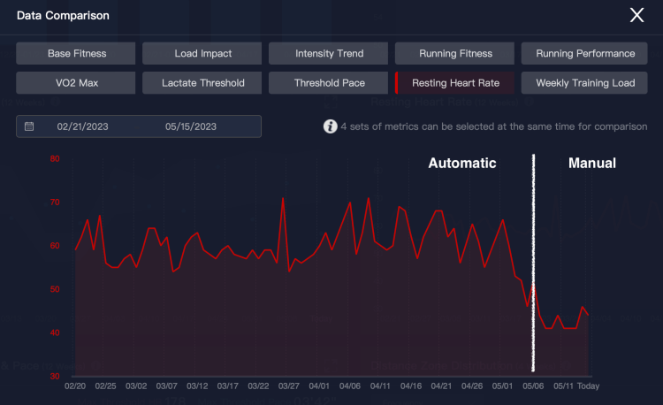Screen dimensions: 663x405
Task: Deselect the Resting Heart Rate metric
Action: (454, 83)
